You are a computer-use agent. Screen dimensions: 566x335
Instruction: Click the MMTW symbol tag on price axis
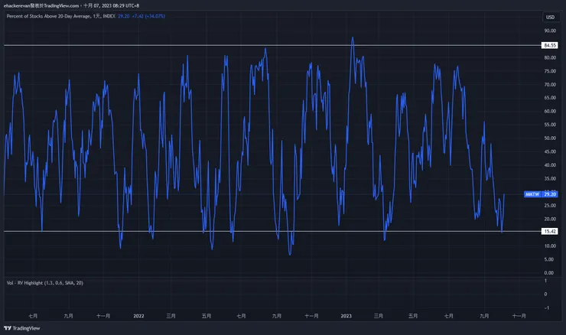coord(532,194)
